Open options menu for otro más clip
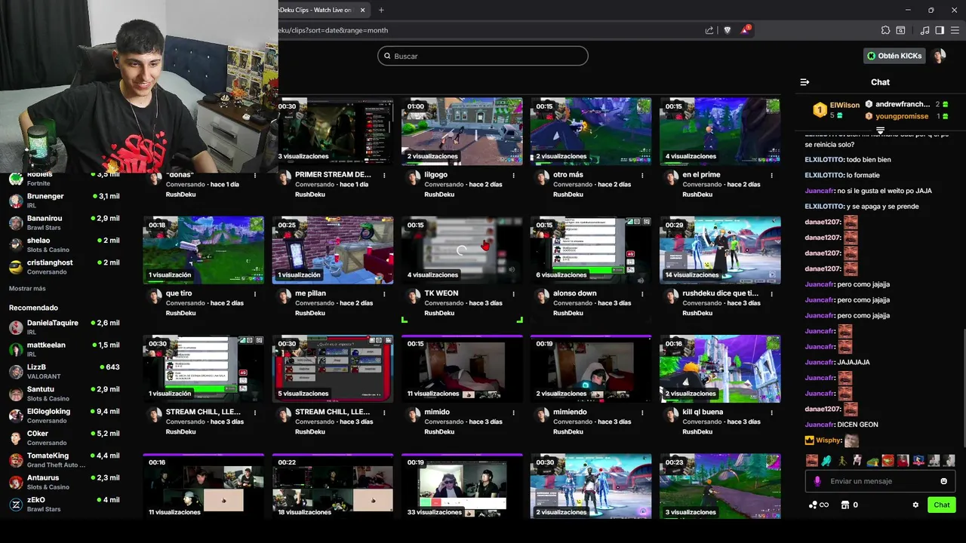The image size is (966, 543). click(x=642, y=175)
